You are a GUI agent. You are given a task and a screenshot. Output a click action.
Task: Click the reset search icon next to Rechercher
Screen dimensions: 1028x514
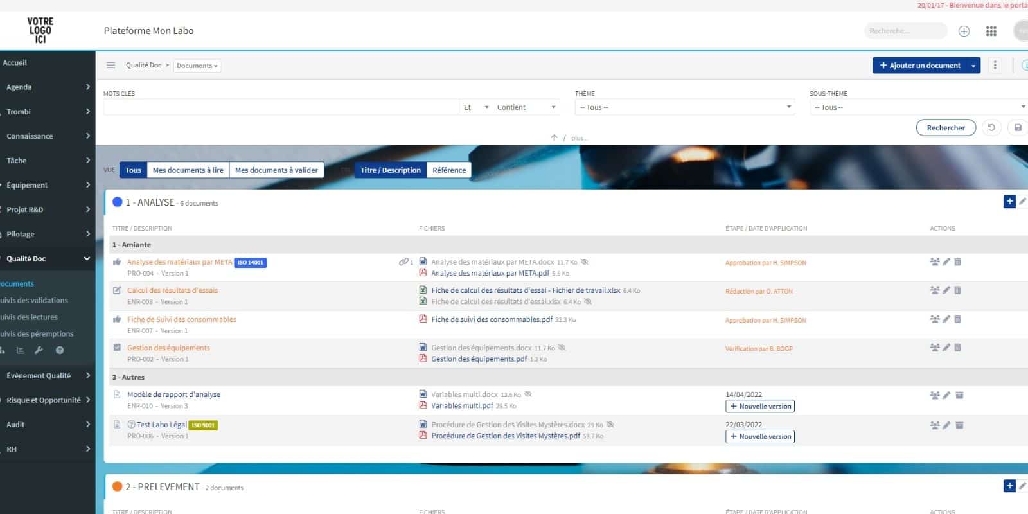click(x=991, y=128)
